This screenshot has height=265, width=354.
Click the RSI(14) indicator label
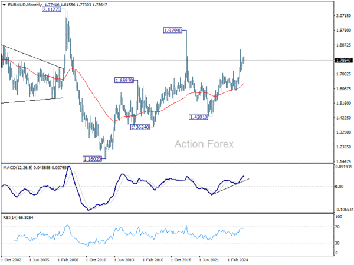click(x=10, y=218)
